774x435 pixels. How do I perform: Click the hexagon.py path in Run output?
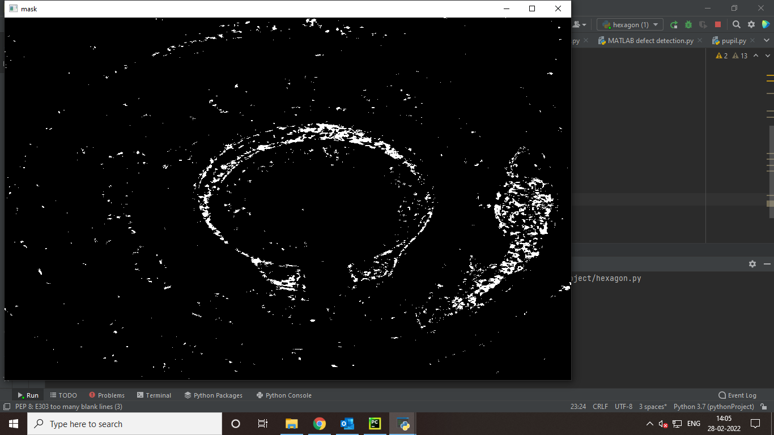tap(606, 278)
